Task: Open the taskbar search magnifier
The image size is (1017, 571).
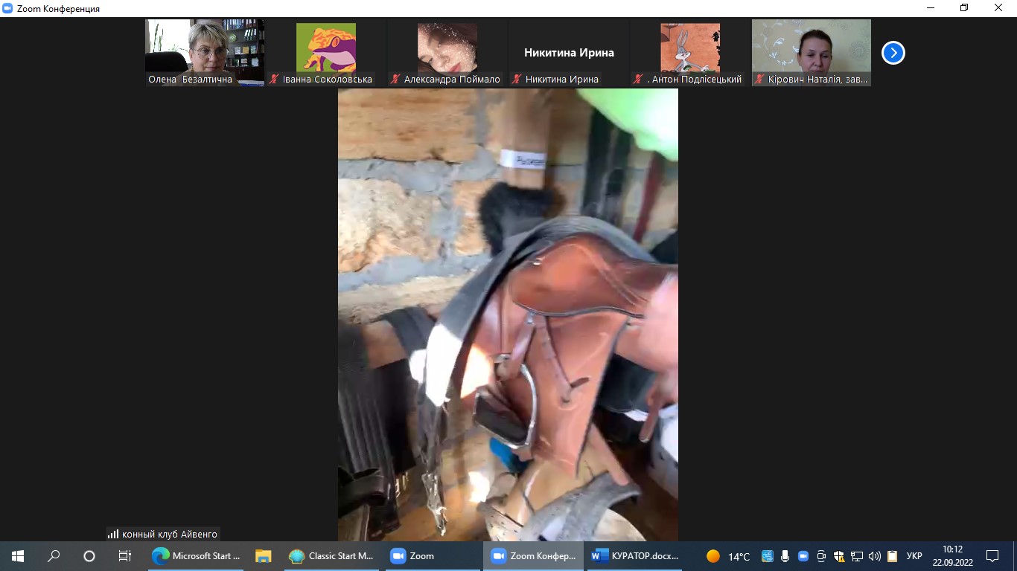Action: [54, 556]
